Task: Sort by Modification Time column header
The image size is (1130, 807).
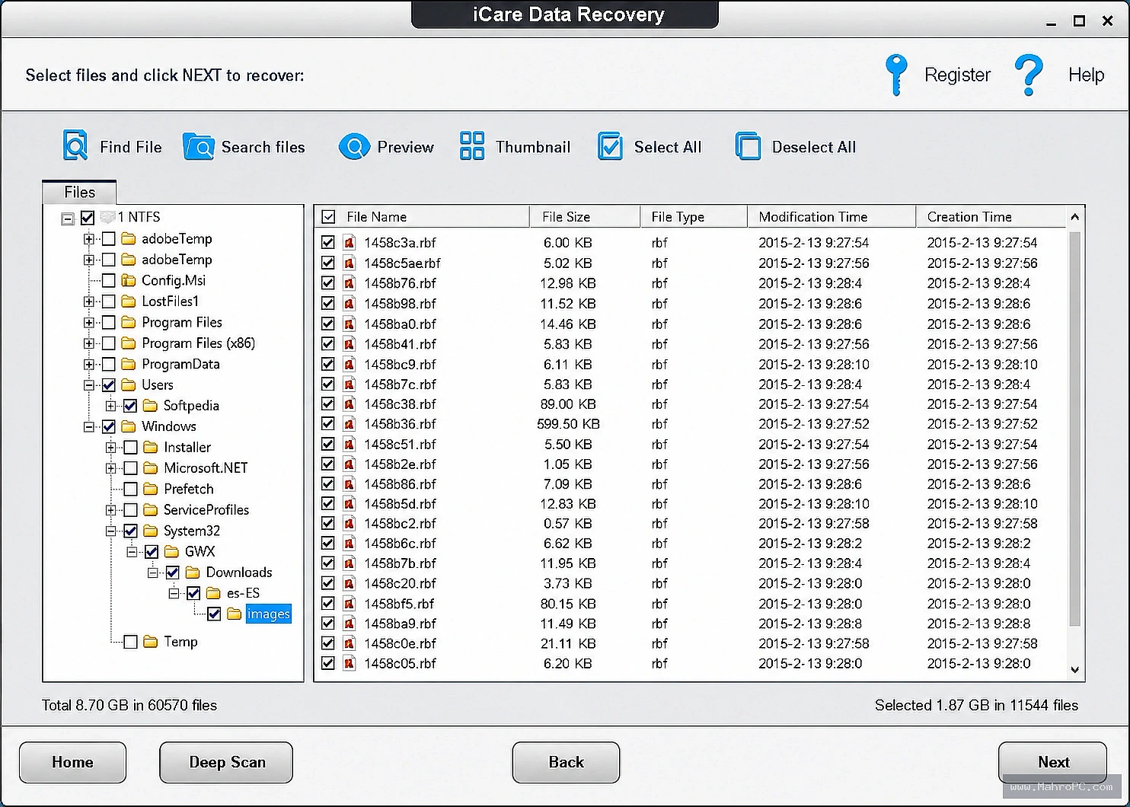Action: [x=832, y=217]
